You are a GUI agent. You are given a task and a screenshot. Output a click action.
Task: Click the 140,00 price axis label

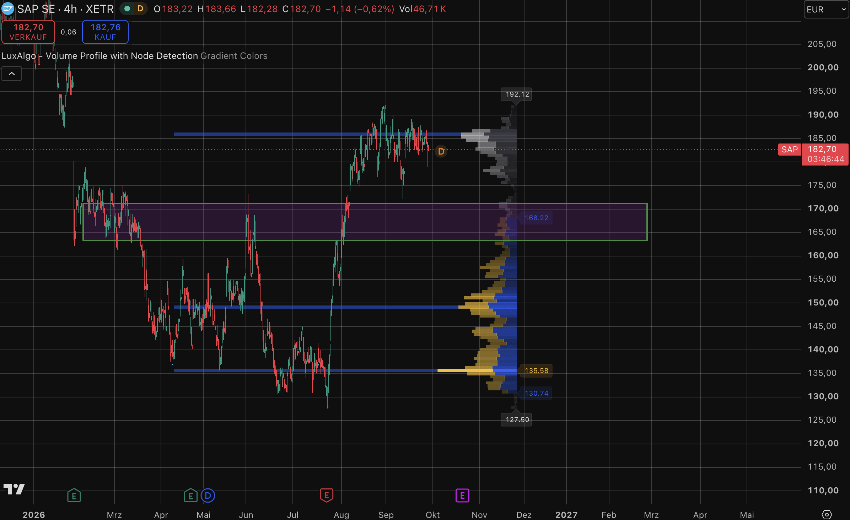[823, 350]
